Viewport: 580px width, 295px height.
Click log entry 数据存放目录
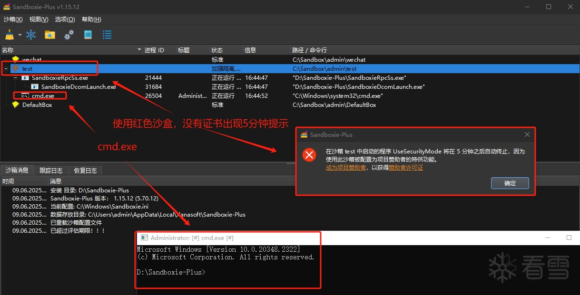[x=147, y=214]
